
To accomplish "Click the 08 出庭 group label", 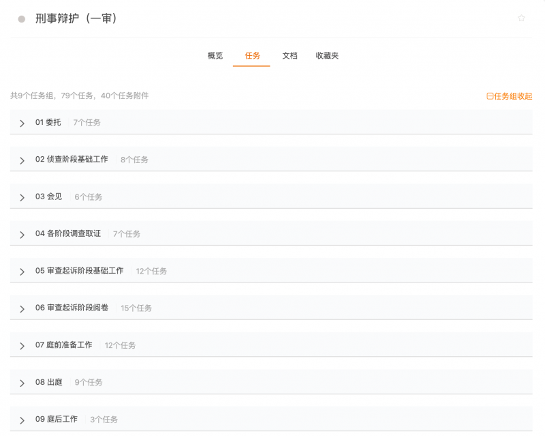I will pyautogui.click(x=48, y=382).
